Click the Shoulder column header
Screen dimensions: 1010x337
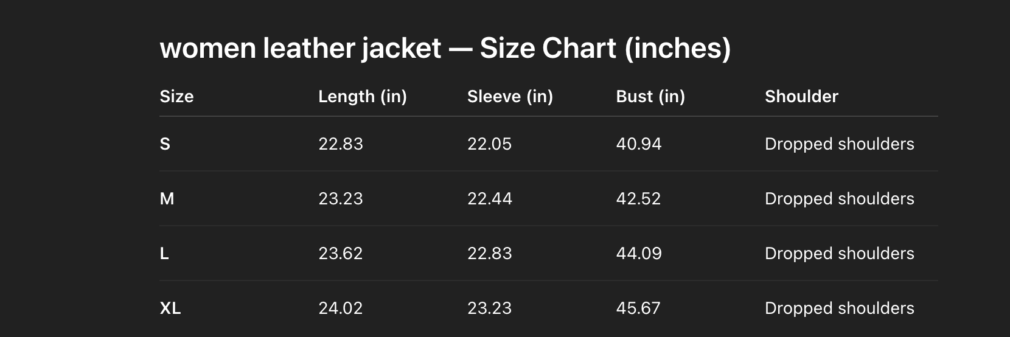click(x=801, y=96)
